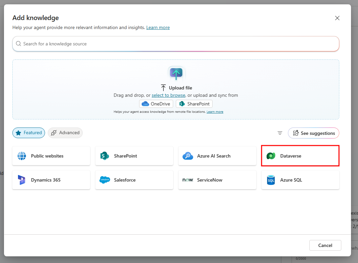The image size is (358, 263).
Task: Open Learn more link about remote files
Action: pos(215,111)
